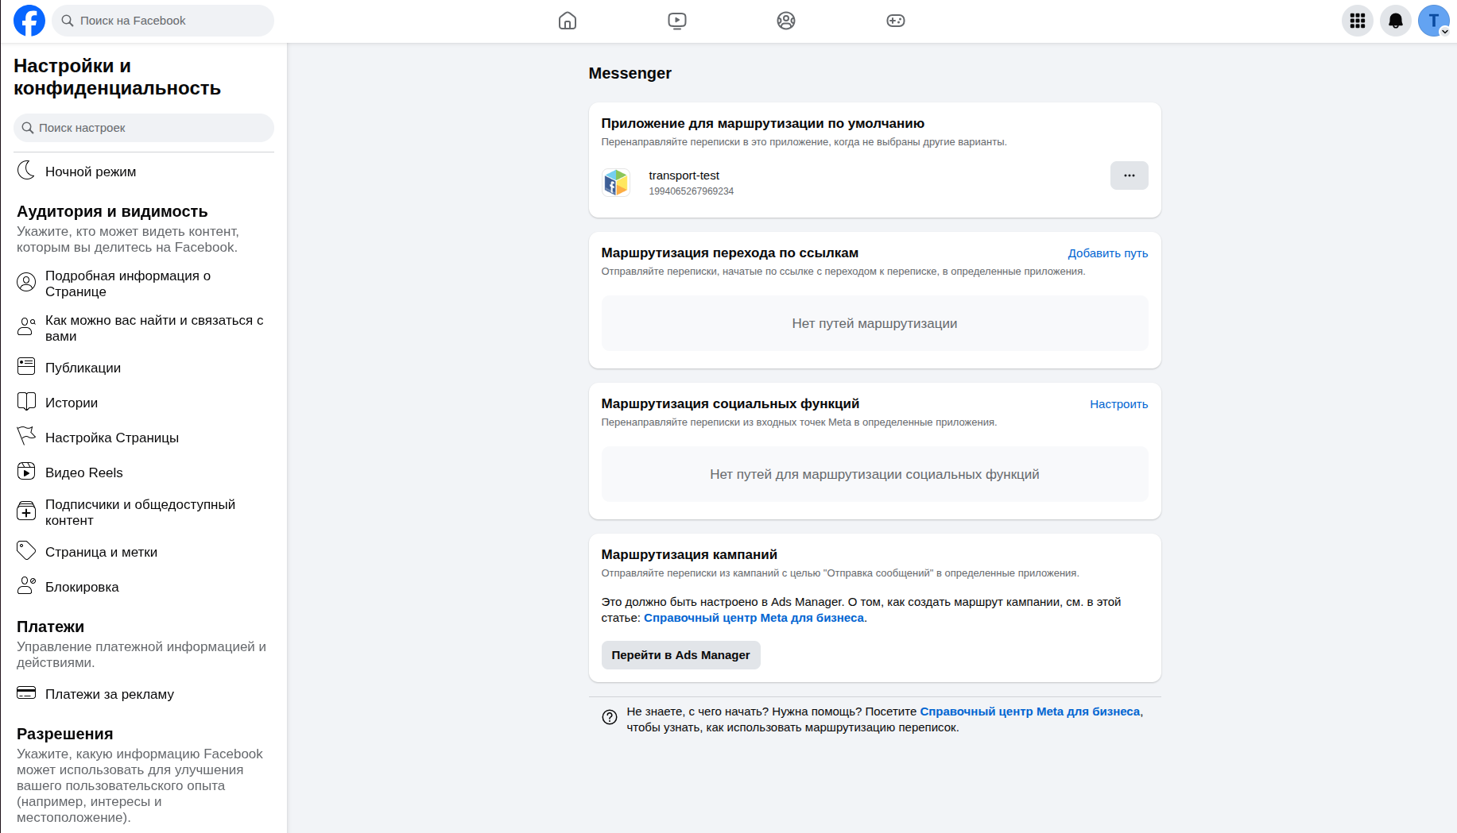Open Ночной режим settings
1457x833 pixels.
tap(144, 172)
